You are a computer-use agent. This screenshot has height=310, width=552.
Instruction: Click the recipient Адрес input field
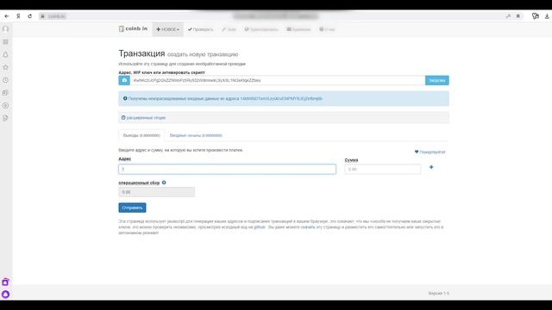pos(227,169)
